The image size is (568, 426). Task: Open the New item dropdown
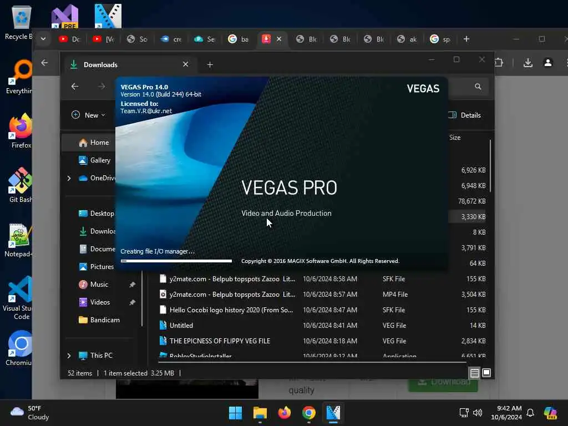point(88,115)
